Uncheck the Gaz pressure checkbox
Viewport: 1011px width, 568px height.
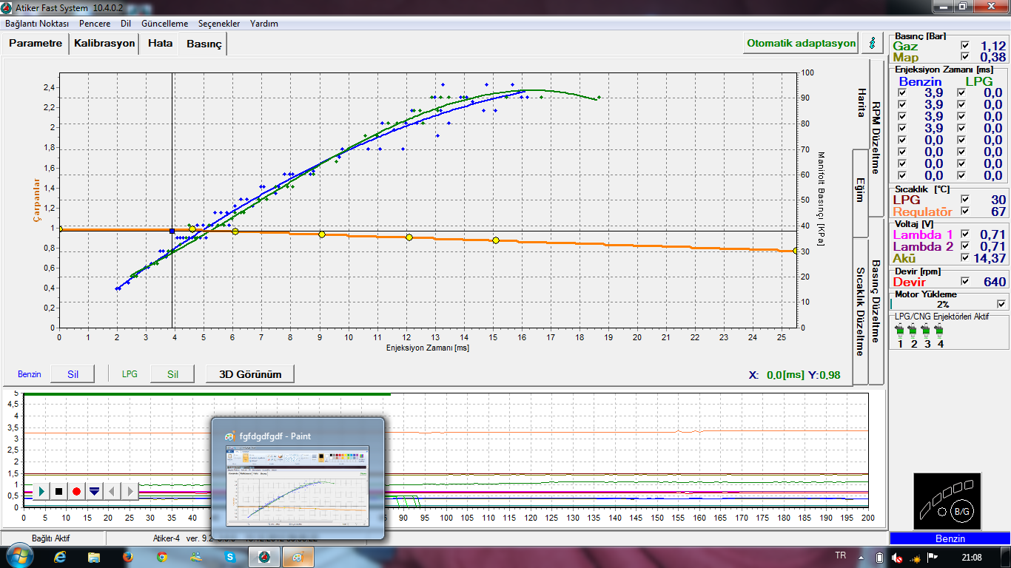coord(964,45)
